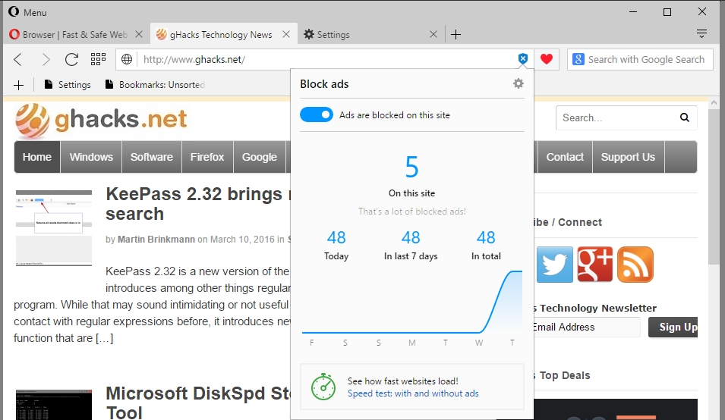Click the Twitter social icon
Viewport: 725px width, 420px height.
click(x=555, y=265)
